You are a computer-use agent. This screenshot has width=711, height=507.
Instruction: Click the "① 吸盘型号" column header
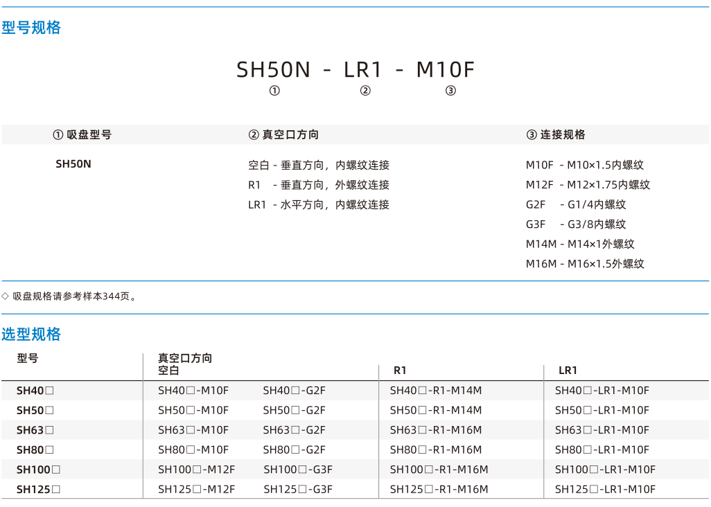point(82,134)
